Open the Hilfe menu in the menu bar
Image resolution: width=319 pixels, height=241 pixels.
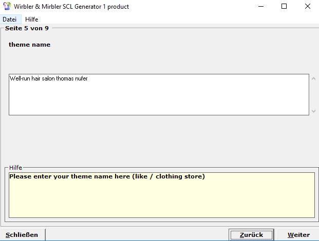[x=31, y=19]
